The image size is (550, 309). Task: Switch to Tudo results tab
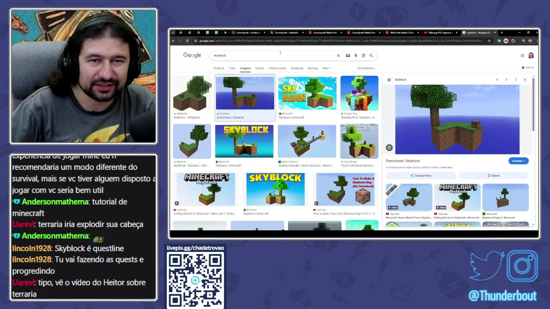(232, 68)
